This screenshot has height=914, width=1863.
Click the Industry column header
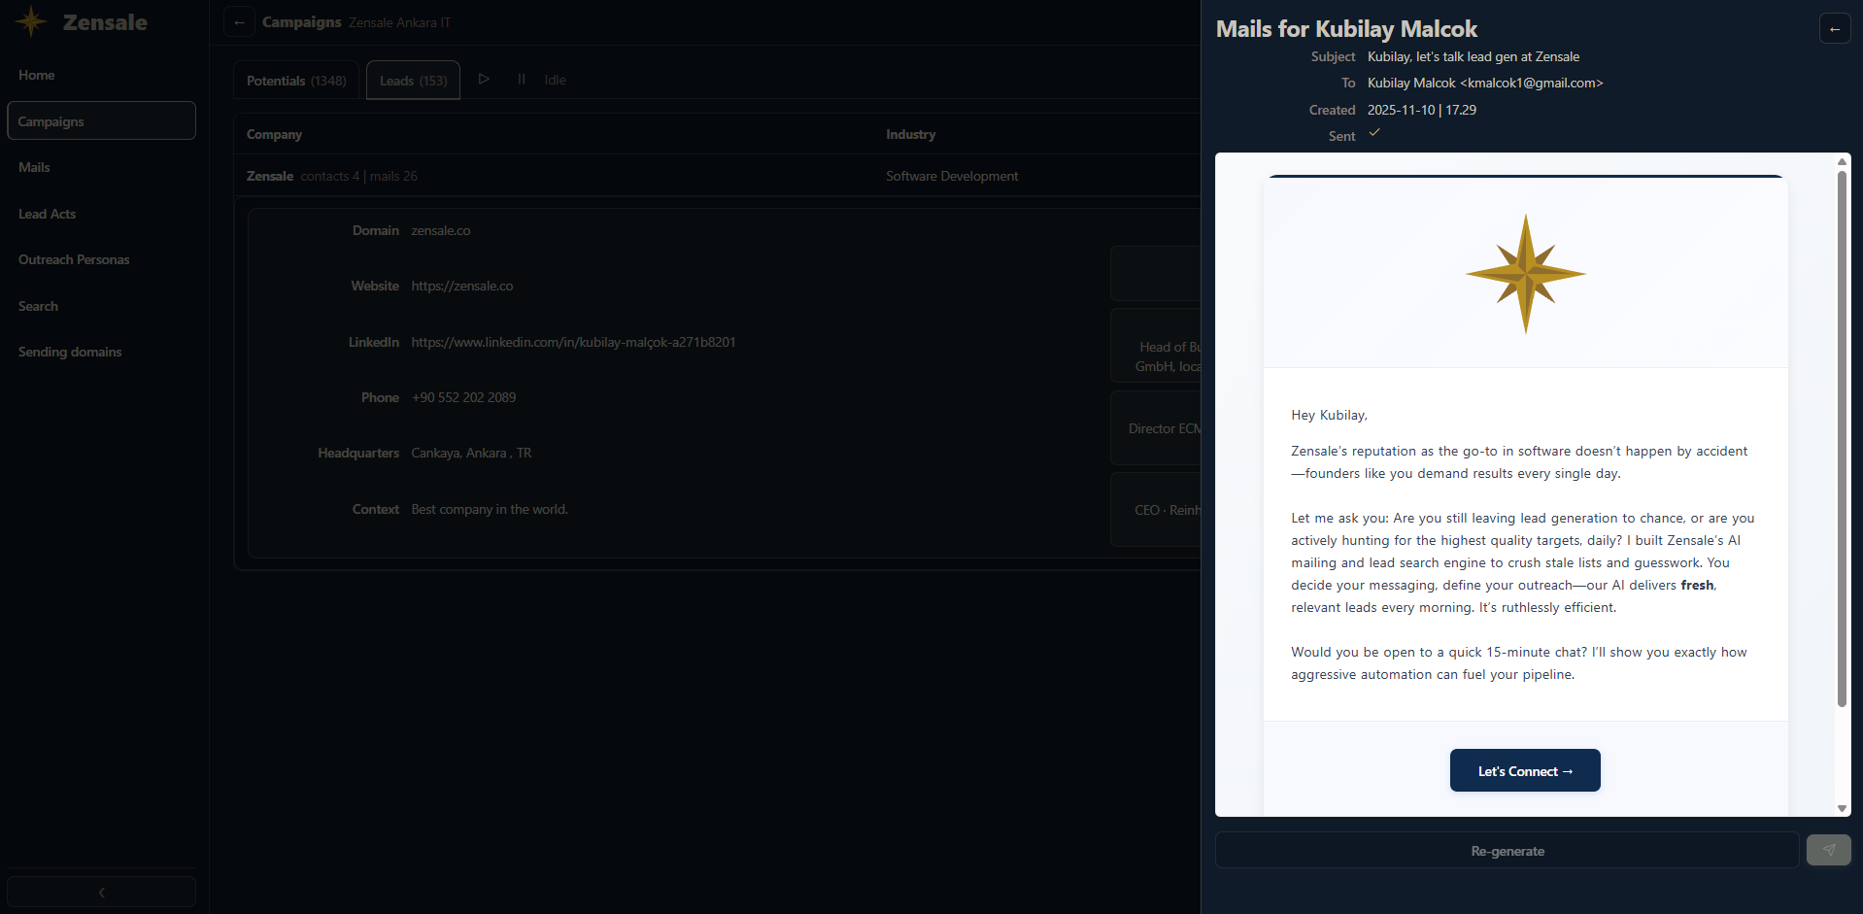[x=910, y=134]
